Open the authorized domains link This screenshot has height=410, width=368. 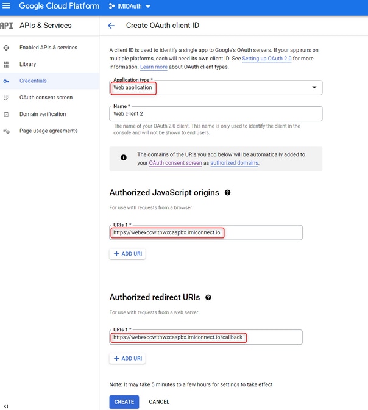click(235, 163)
